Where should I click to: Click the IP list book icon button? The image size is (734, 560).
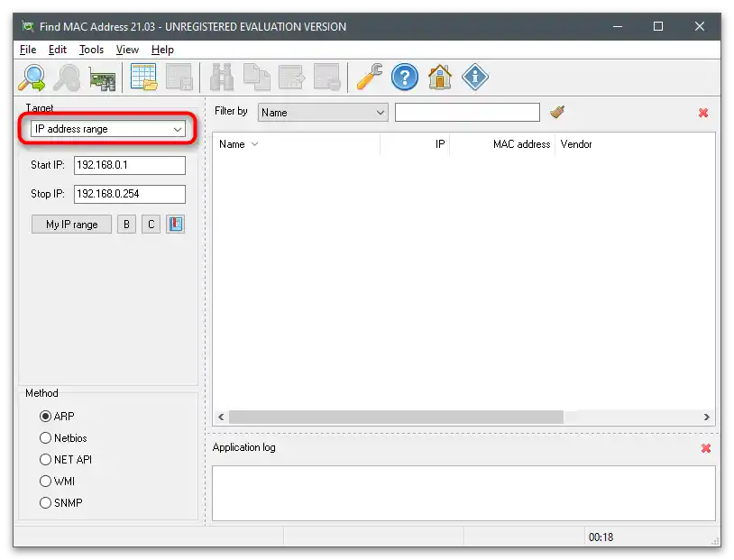tap(175, 225)
